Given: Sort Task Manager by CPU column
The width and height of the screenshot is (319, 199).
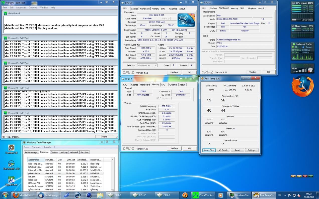Looking at the screenshot, I should pos(59,160).
